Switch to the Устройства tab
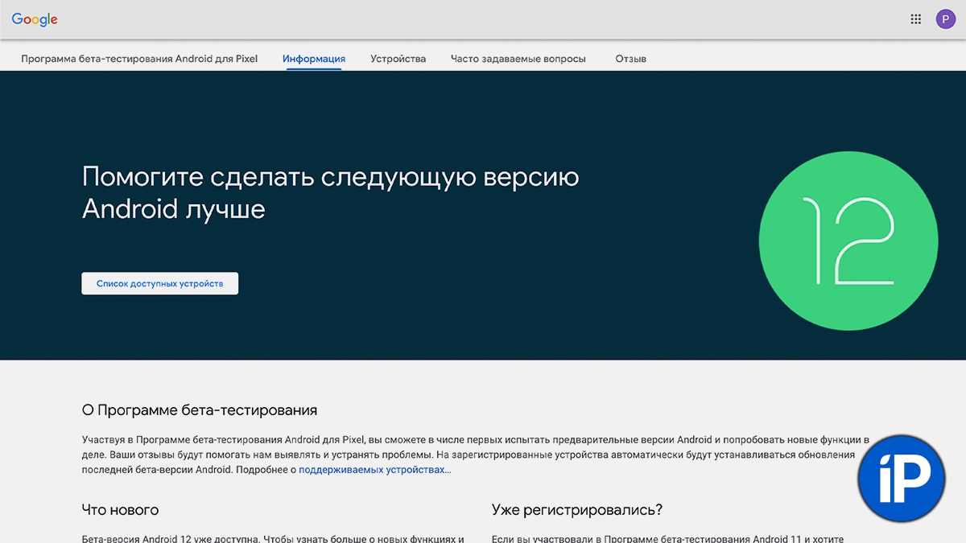 tap(398, 59)
